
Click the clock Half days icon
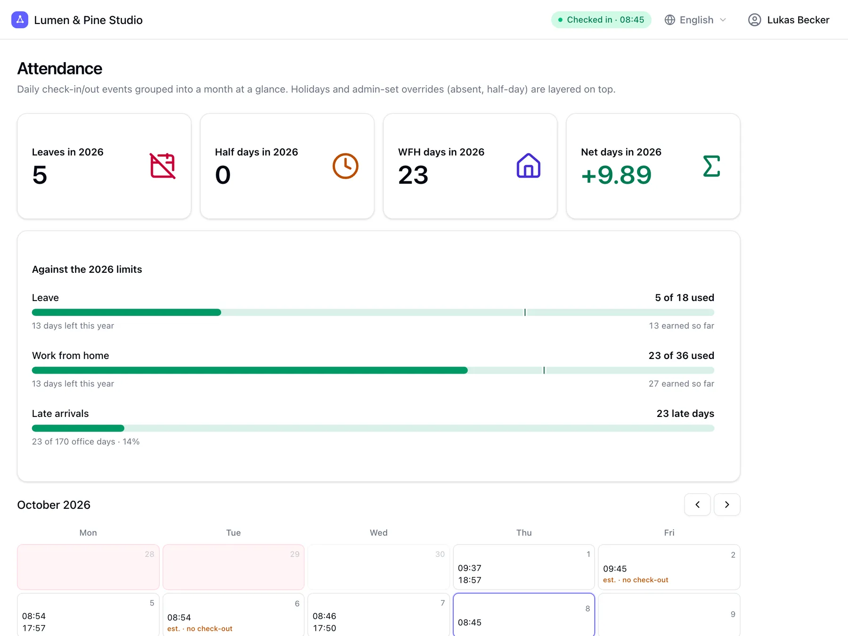345,166
